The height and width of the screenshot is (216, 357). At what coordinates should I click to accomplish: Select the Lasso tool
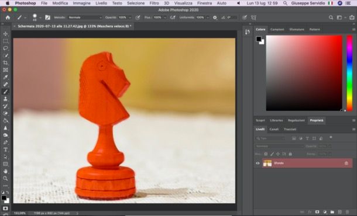pos(5,48)
